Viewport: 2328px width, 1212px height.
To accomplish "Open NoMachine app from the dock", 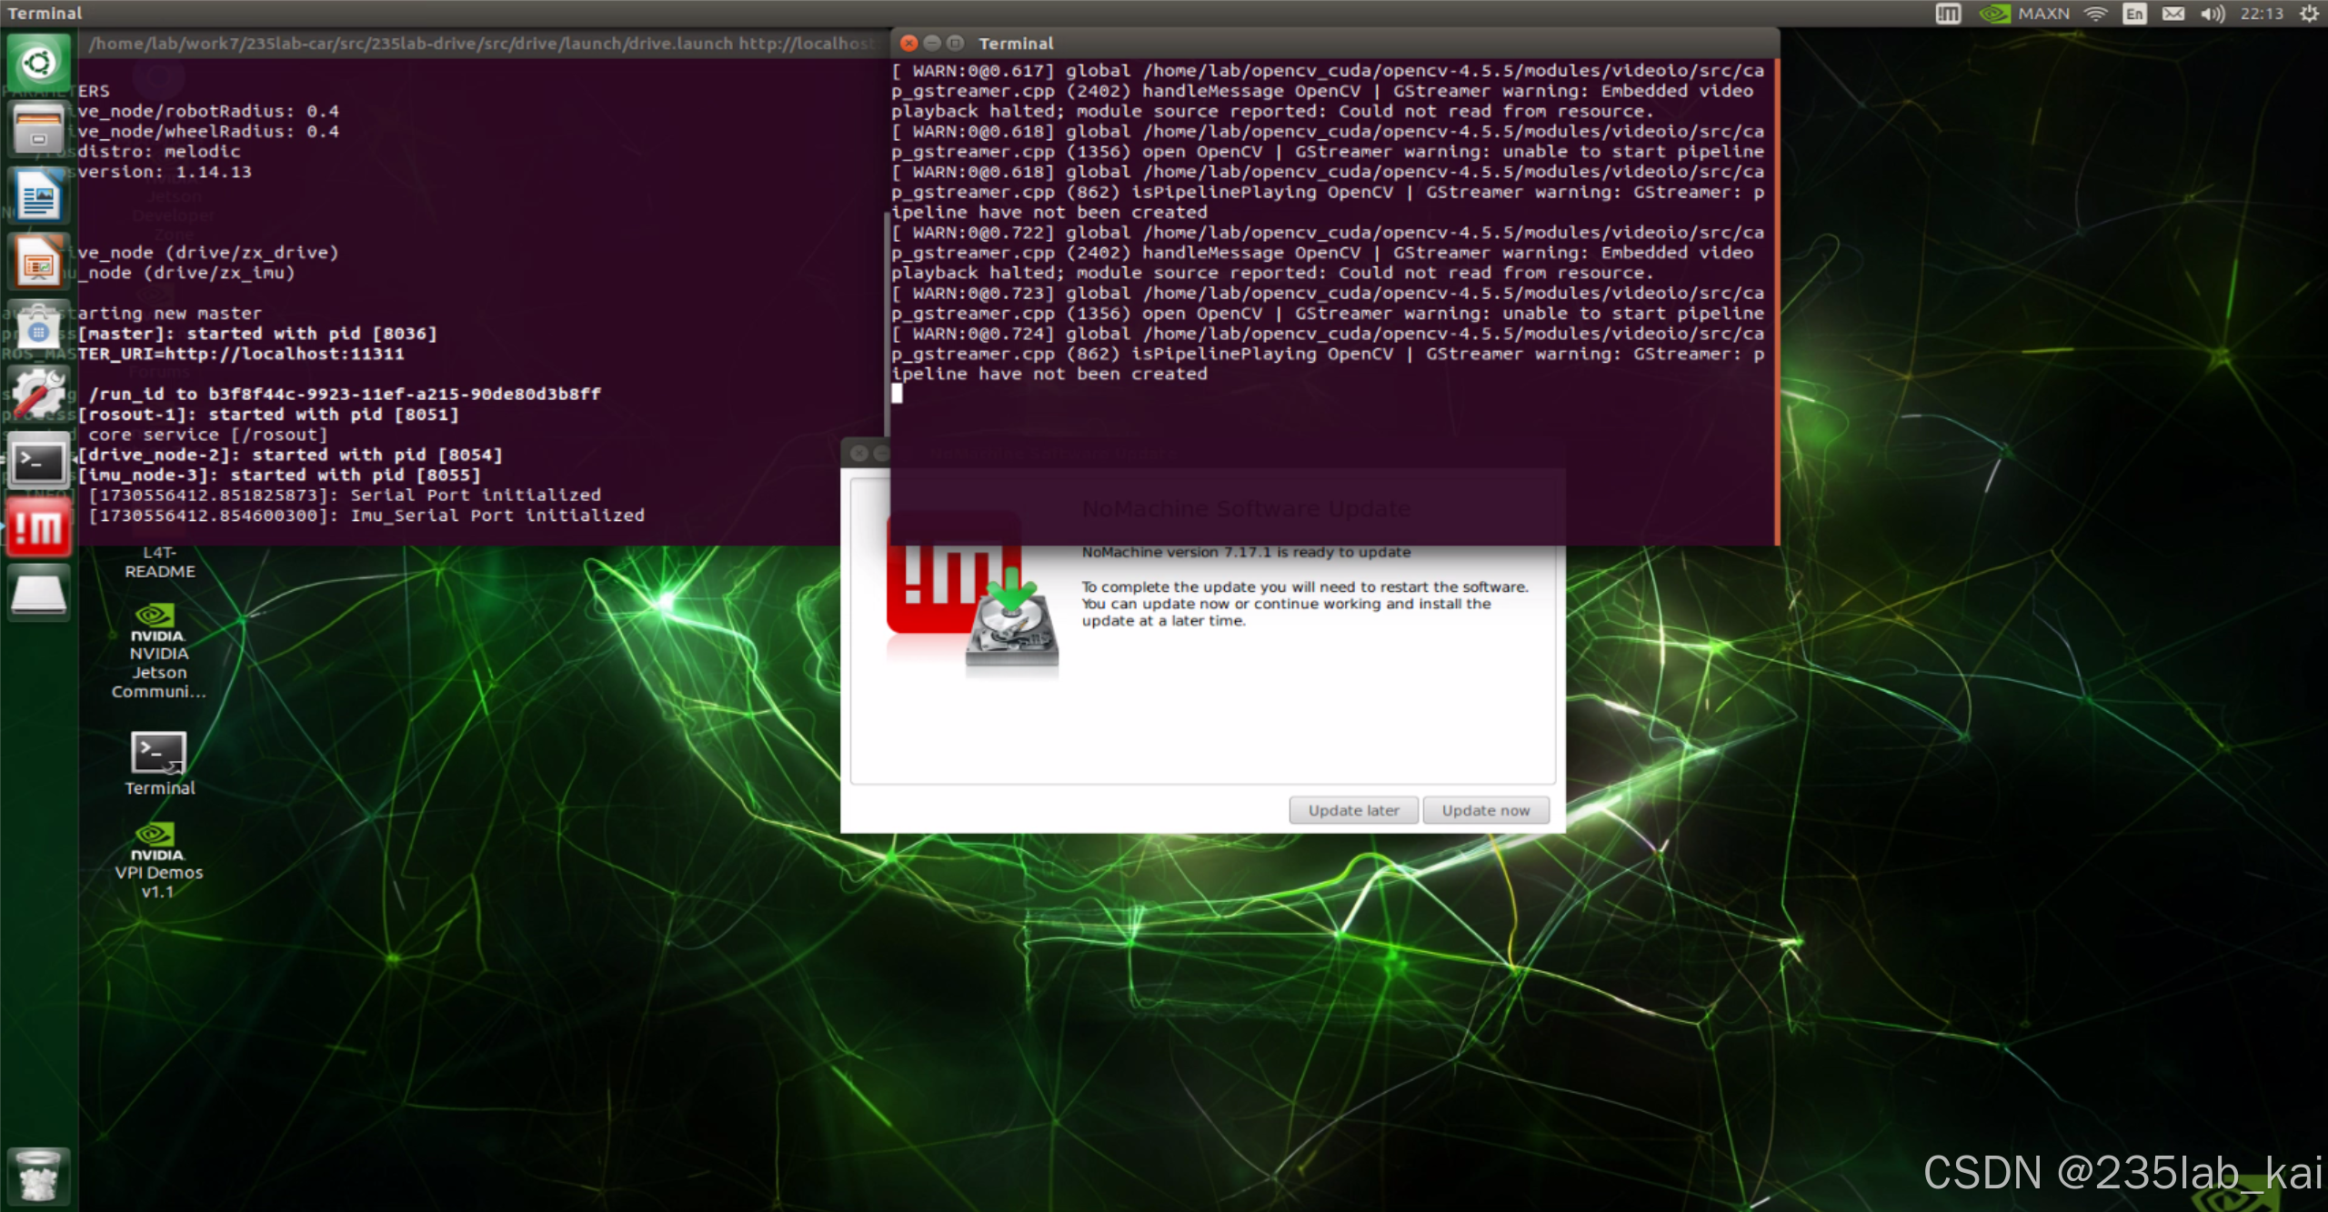I will (38, 527).
